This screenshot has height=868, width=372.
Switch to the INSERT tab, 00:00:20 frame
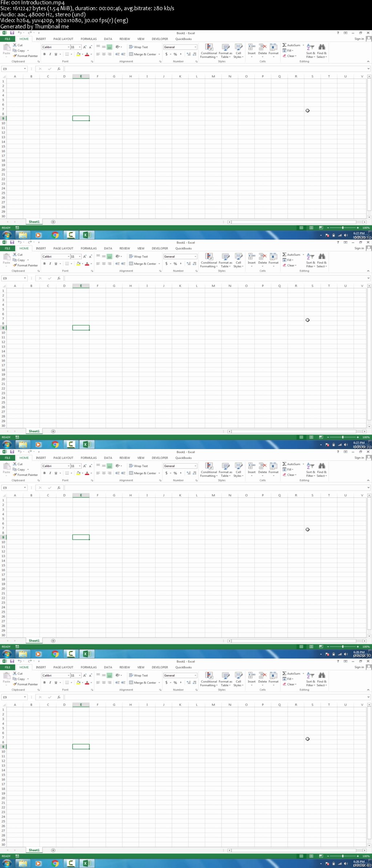tap(41, 248)
